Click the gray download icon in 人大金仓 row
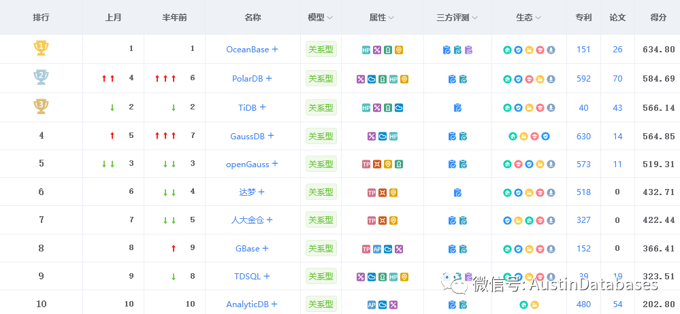 551,220
